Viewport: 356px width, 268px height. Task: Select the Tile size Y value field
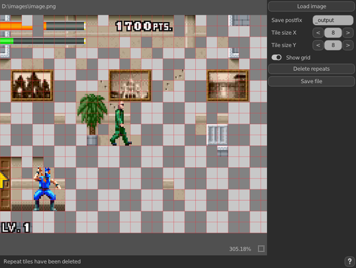coord(333,45)
